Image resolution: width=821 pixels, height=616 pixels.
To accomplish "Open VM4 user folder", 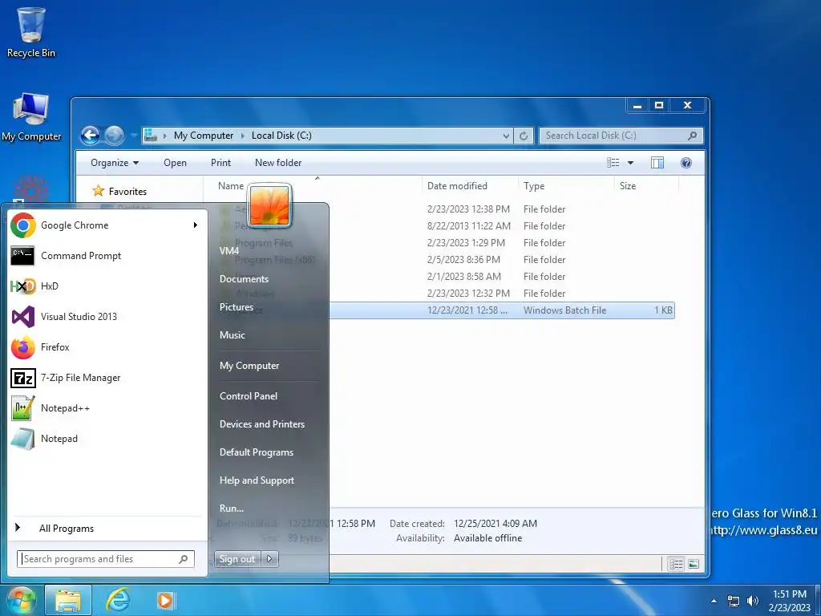I will [229, 251].
